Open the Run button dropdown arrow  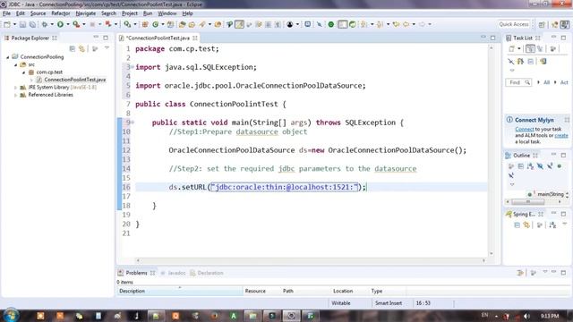(68, 24)
